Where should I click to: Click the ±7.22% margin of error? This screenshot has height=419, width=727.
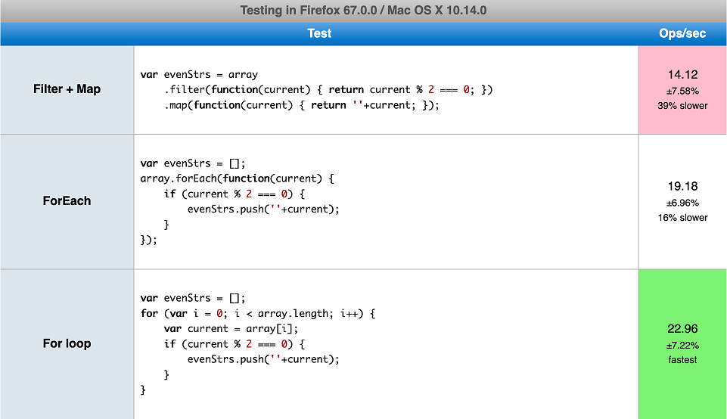pos(682,345)
